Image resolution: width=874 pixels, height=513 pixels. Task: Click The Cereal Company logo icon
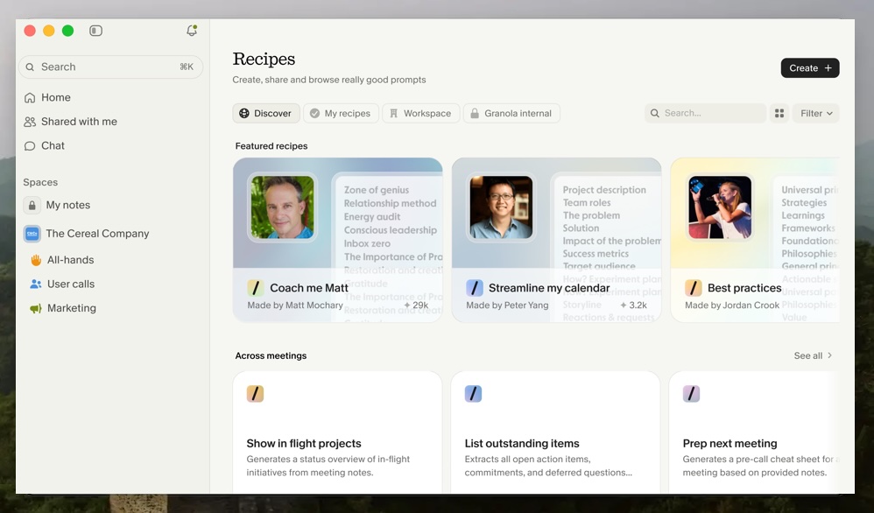pyautogui.click(x=32, y=234)
